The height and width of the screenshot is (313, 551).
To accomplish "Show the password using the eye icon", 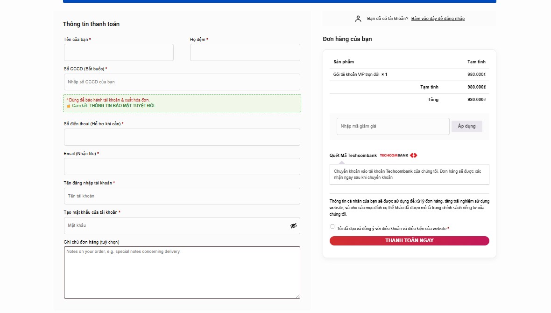I will tap(293, 225).
